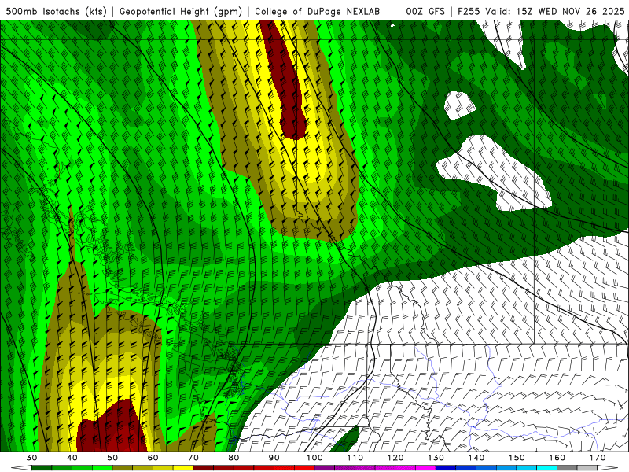Click the "00Z GFS" model run text
The height and width of the screenshot is (472, 629).
tap(425, 11)
